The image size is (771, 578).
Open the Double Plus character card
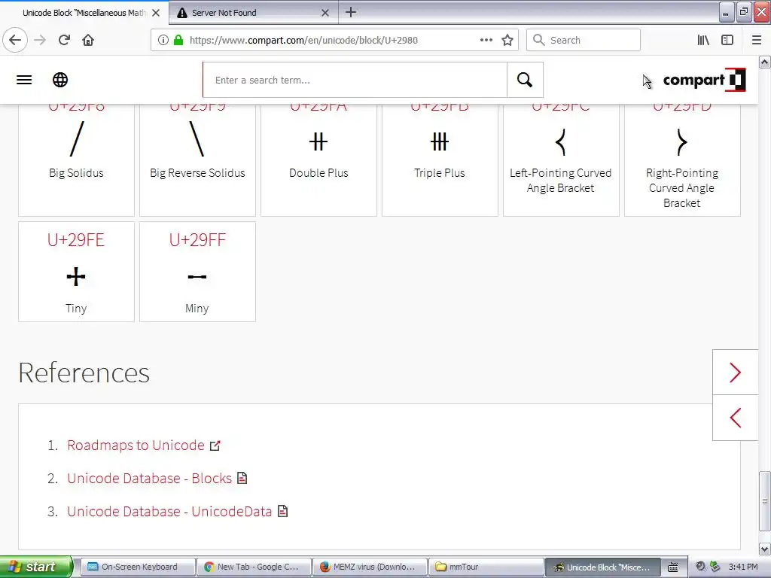(x=318, y=160)
